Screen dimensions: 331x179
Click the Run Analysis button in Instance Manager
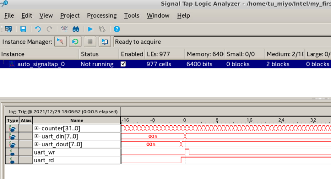(61, 42)
